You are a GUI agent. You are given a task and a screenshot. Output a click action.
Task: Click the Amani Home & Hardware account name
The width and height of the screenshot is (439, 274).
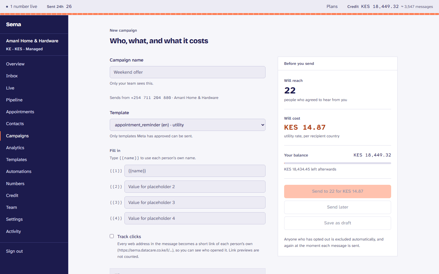tap(32, 41)
